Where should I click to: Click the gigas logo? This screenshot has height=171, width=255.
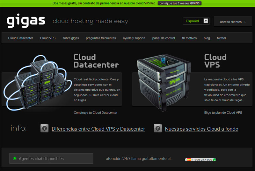[26, 21]
